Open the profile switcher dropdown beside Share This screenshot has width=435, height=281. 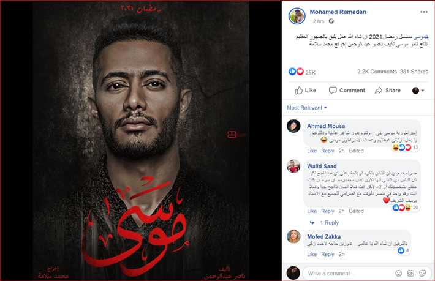[418, 91]
